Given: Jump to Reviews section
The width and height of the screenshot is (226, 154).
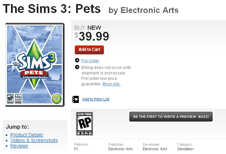Looking at the screenshot, I should [19, 146].
